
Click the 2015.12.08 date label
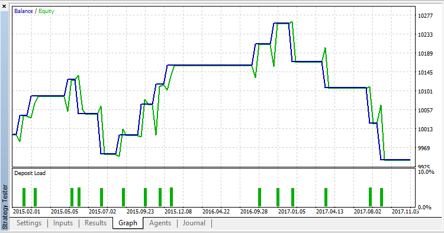[x=178, y=212]
